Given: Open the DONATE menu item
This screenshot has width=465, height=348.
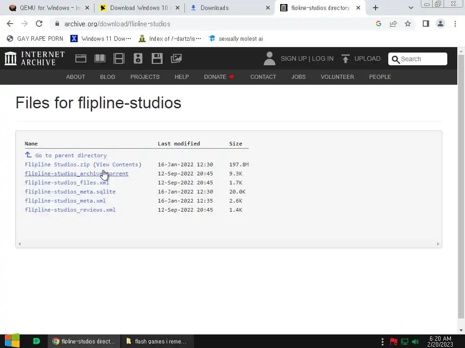Looking at the screenshot, I should point(219,77).
